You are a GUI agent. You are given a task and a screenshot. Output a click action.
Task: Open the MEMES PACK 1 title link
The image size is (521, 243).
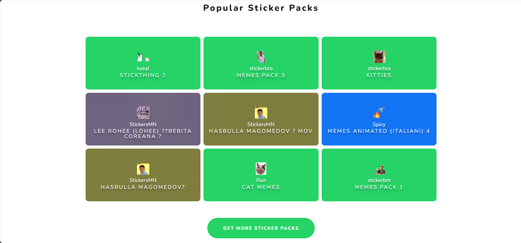coord(379,187)
